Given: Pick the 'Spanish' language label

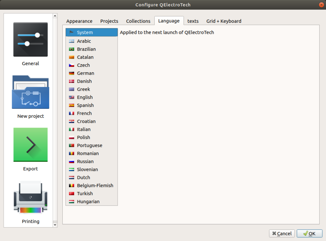Looking at the screenshot, I should 86,105.
